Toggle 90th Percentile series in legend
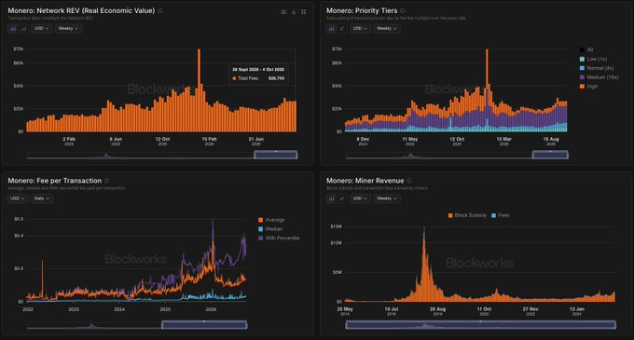The width and height of the screenshot is (634, 340). pos(279,238)
